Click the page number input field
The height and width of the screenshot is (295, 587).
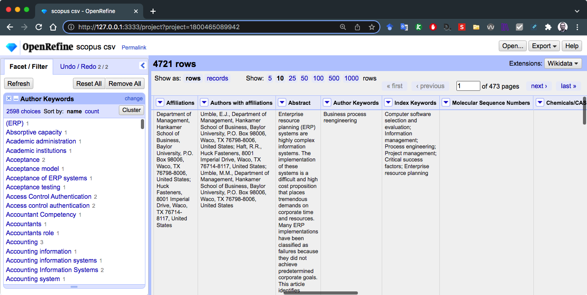click(468, 86)
